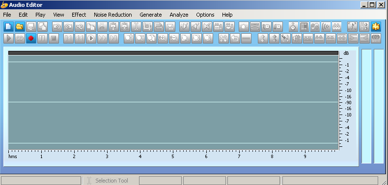Toggle the Pause button

tap(42, 39)
